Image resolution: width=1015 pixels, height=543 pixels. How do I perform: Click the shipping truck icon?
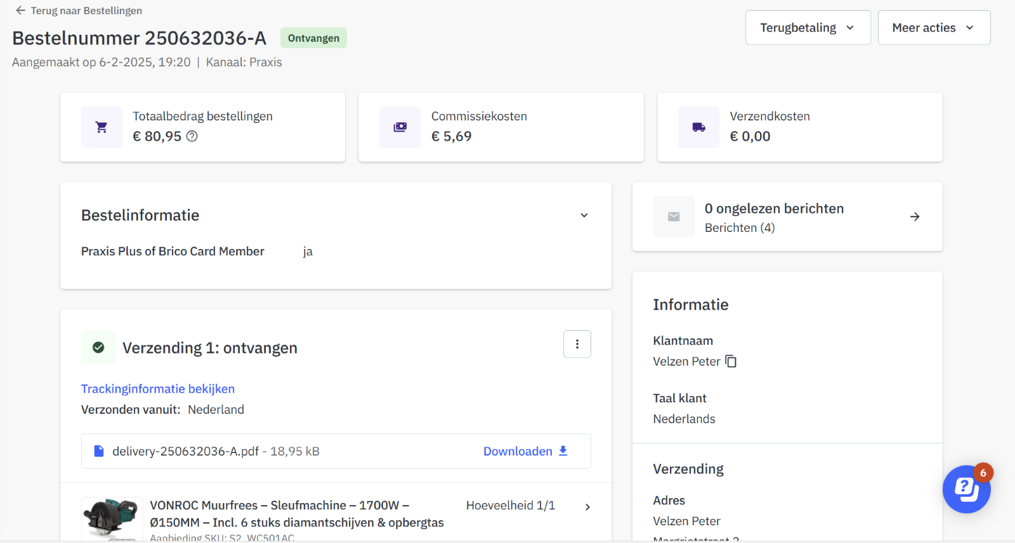698,127
